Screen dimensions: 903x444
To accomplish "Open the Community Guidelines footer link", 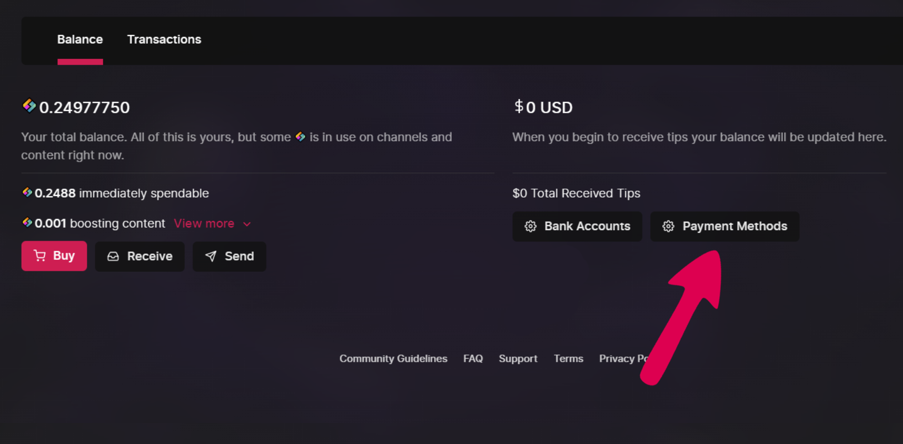I will pyautogui.click(x=393, y=359).
